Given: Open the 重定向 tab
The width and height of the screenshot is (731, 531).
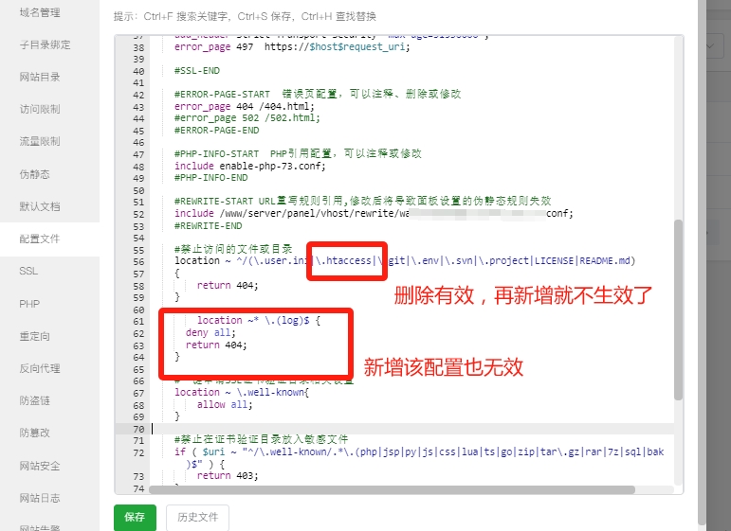Looking at the screenshot, I should (x=34, y=336).
